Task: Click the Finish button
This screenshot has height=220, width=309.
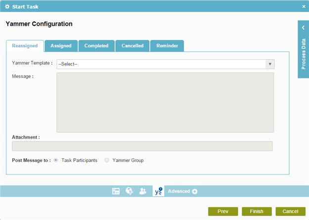Action: tap(257, 211)
